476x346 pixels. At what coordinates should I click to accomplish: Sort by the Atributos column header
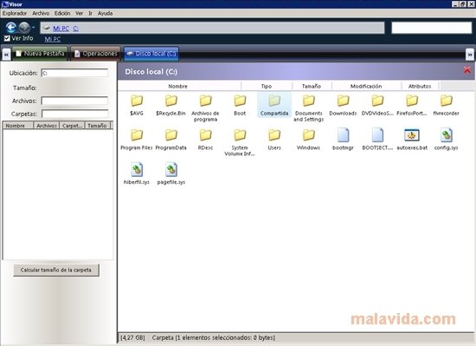[x=420, y=87]
